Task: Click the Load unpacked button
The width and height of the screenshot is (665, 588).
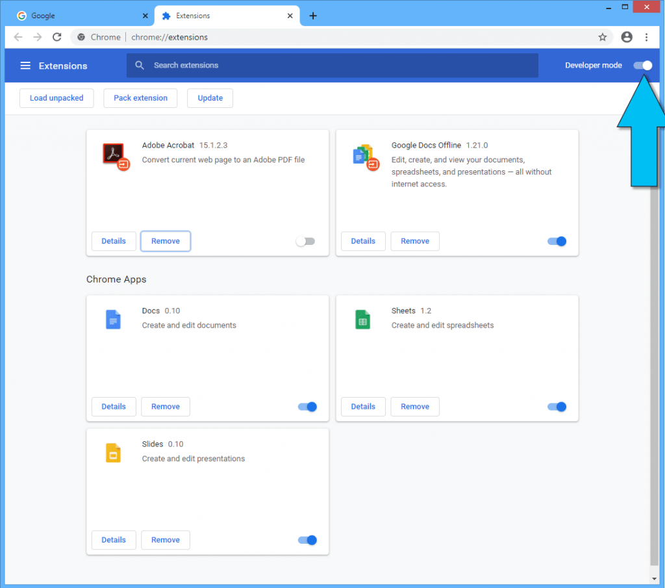Action: [x=56, y=98]
